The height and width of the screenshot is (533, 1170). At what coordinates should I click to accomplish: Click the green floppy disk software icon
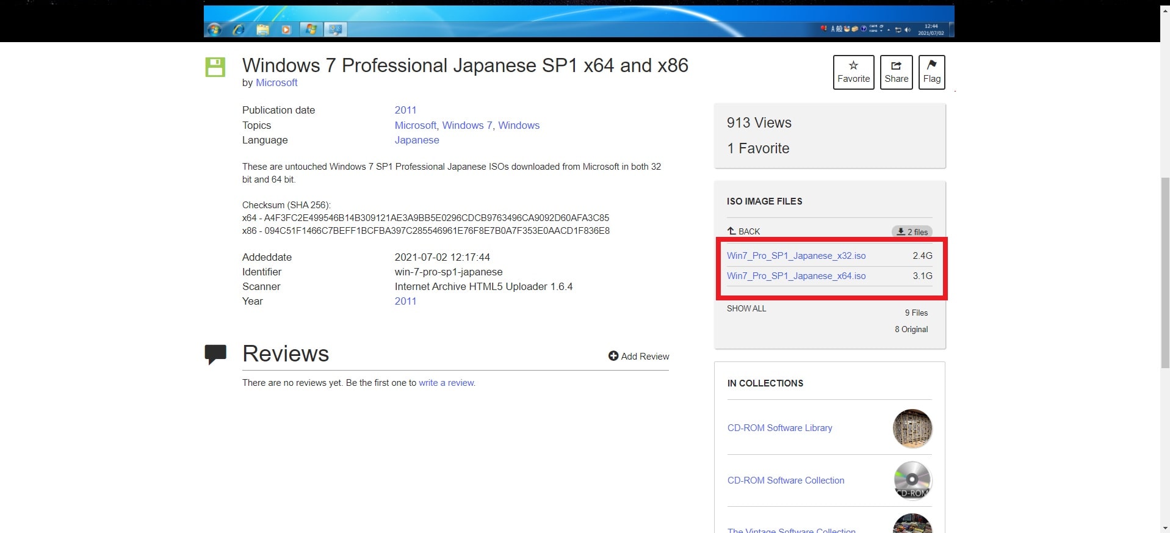(215, 67)
